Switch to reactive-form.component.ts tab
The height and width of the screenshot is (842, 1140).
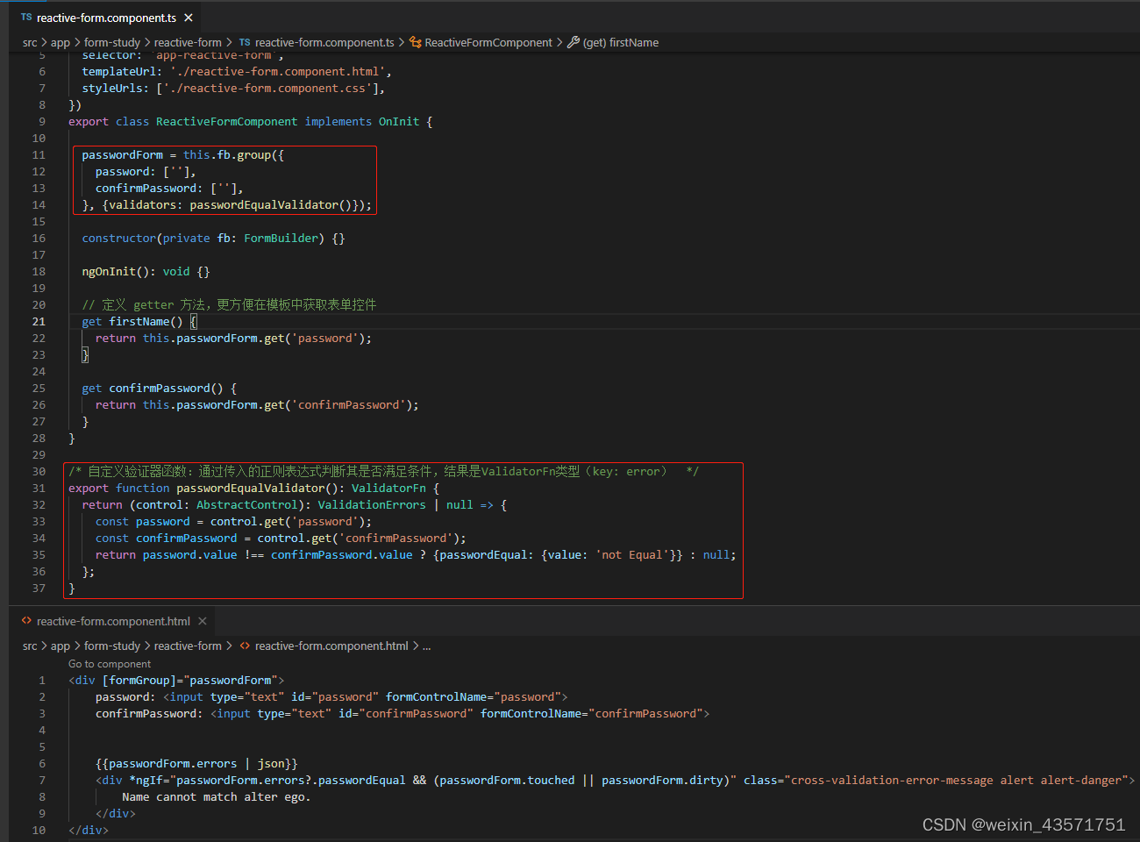(x=106, y=18)
